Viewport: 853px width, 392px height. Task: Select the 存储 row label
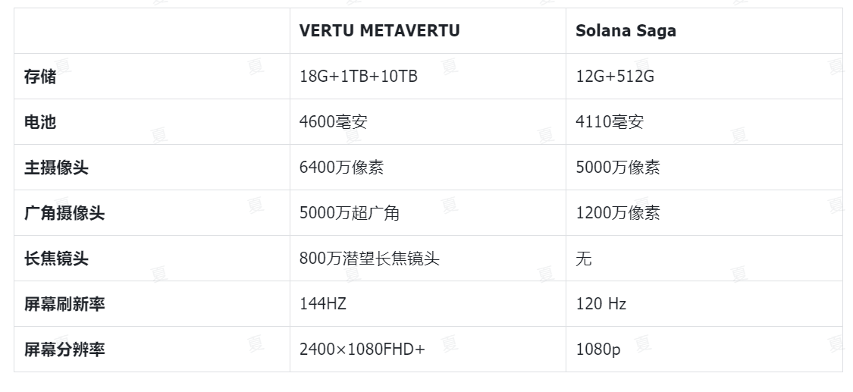40,76
